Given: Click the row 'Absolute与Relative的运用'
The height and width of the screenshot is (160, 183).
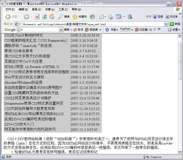Looking at the screenshot, I should pyautogui.click(x=53, y=82).
